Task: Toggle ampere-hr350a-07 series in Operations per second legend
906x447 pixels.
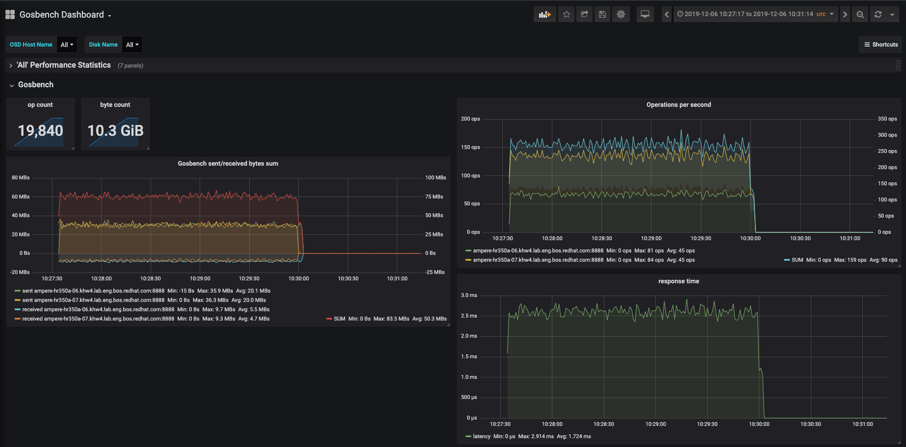Action: click(538, 260)
